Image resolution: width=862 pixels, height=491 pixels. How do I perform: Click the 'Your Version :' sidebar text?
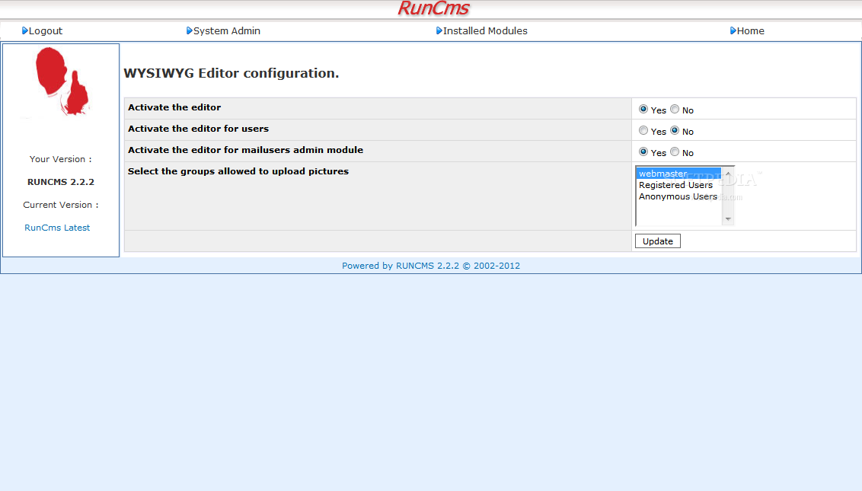click(x=60, y=159)
